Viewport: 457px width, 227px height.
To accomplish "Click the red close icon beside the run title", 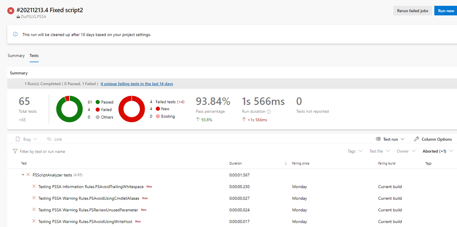I will point(11,10).
